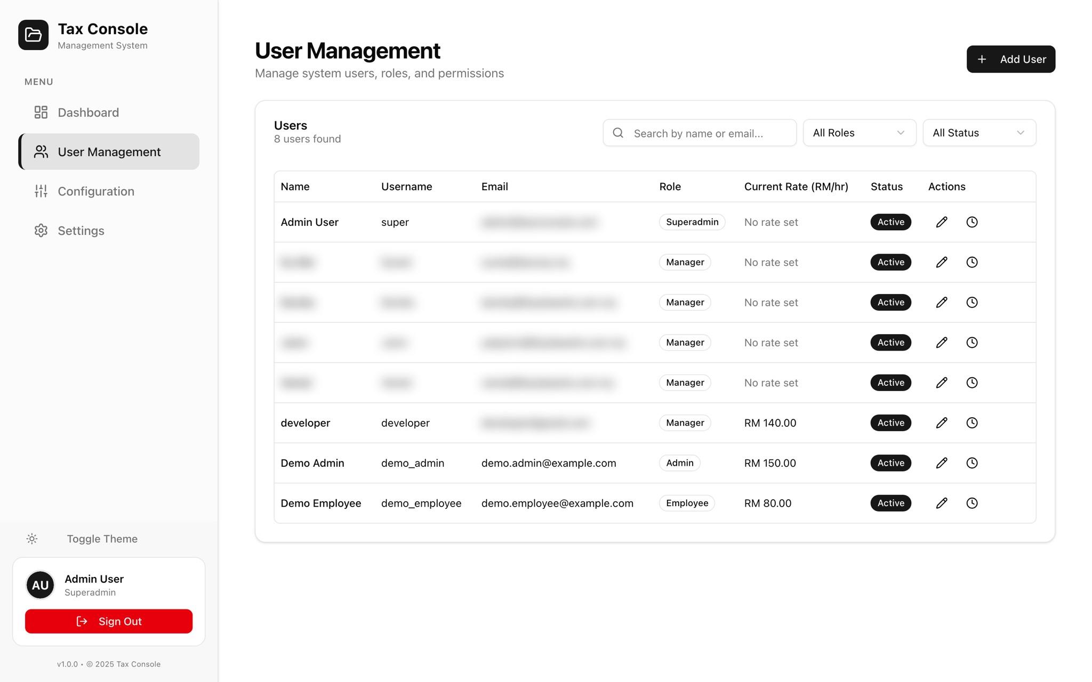Click the Add User button
Screen dimensions: 1092x682
coord(1011,59)
